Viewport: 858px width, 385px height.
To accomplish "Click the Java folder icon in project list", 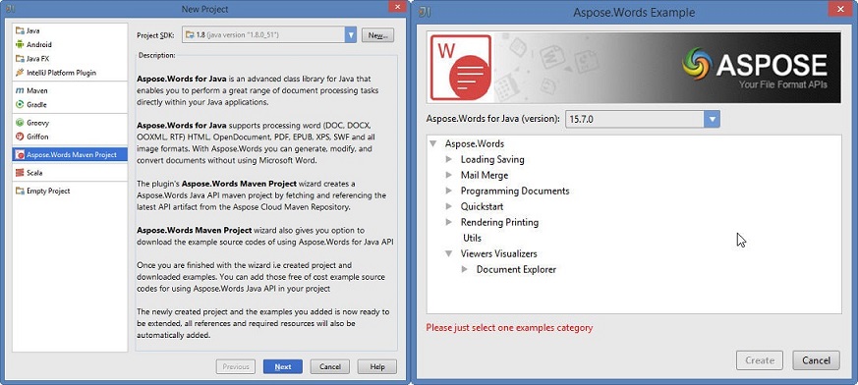I will 20,31.
